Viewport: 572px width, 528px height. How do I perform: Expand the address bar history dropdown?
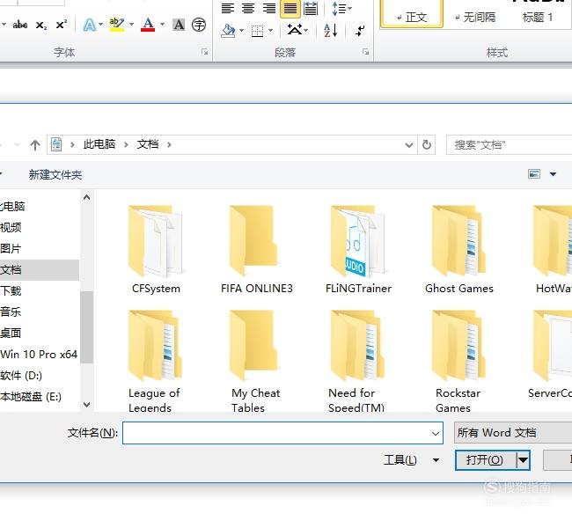[409, 145]
